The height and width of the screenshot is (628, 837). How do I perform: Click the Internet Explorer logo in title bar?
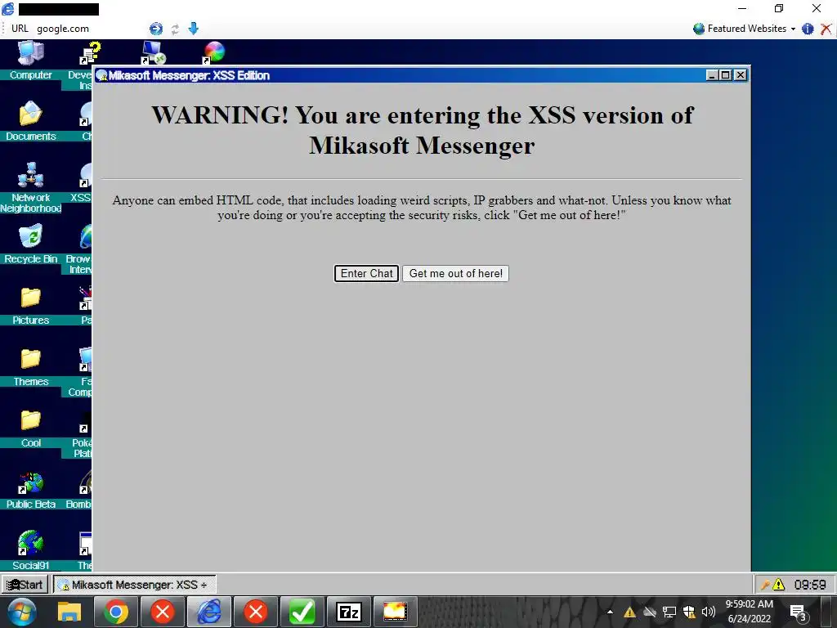click(x=8, y=9)
